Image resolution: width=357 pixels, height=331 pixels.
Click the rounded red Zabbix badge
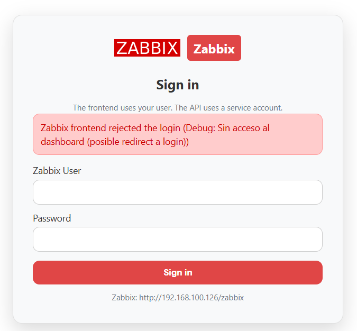coord(214,48)
